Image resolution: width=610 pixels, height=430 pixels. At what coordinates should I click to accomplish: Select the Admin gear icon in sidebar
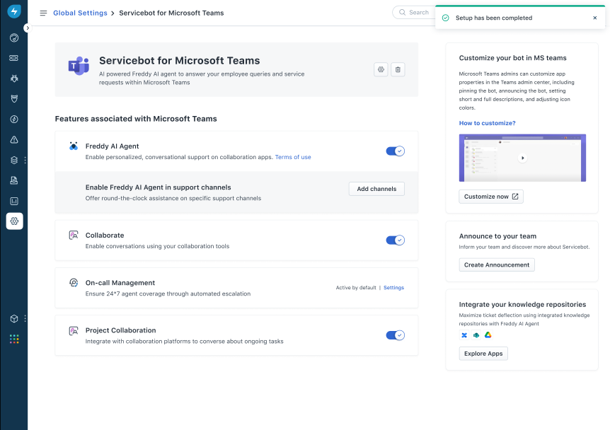pos(14,221)
